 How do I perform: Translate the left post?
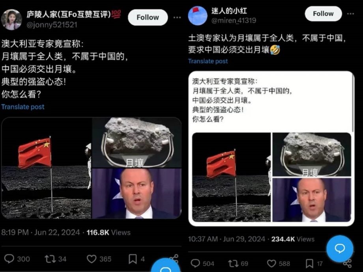point(23,107)
